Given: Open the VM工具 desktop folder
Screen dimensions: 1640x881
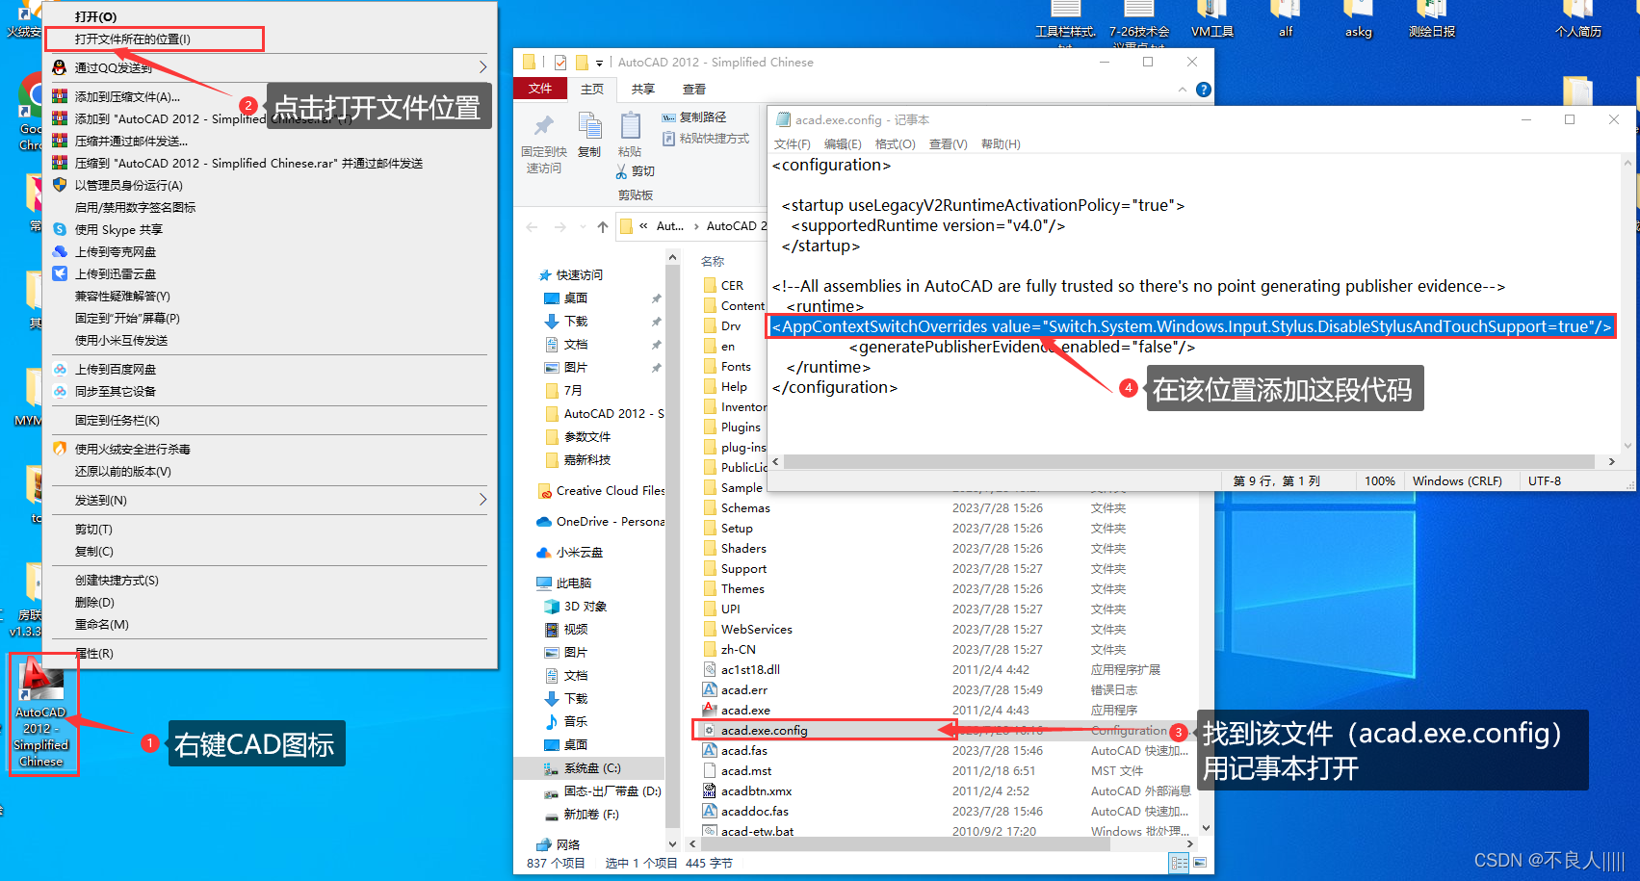Looking at the screenshot, I should click(1212, 19).
